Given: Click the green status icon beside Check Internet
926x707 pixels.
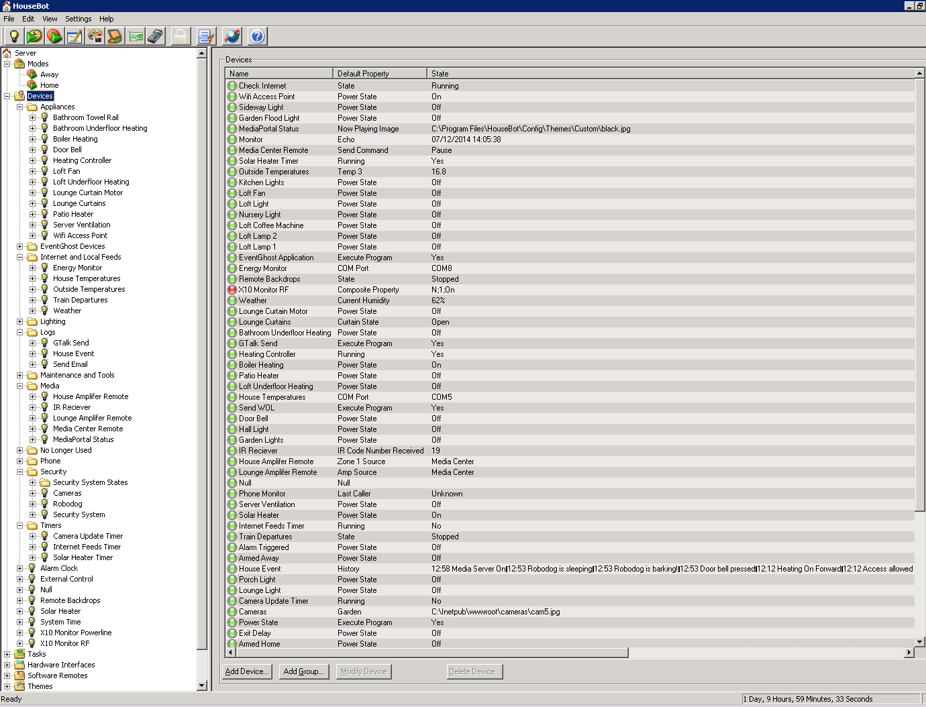Looking at the screenshot, I should [232, 86].
